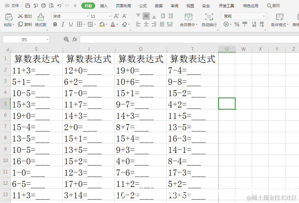Click Decrease font size icon

pos(124,16)
